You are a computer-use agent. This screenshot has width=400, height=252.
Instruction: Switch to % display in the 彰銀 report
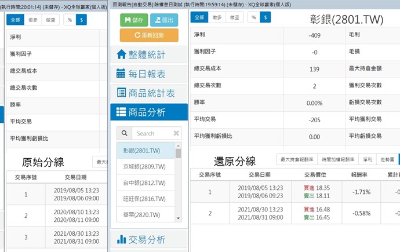pos(253,17)
